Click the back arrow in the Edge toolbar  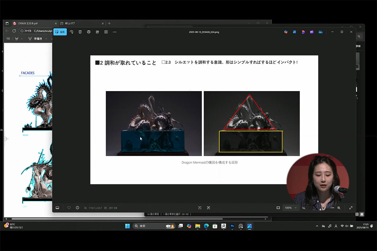tap(7, 31)
